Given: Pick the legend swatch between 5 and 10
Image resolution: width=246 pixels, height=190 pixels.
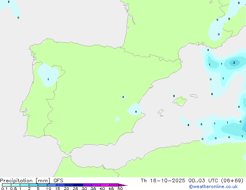Looking at the screenshot, I should (42, 185).
